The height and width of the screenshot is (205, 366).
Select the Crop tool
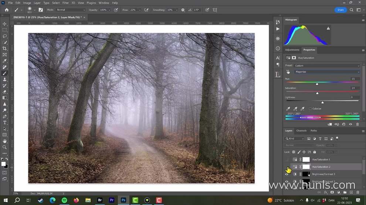point(4,48)
